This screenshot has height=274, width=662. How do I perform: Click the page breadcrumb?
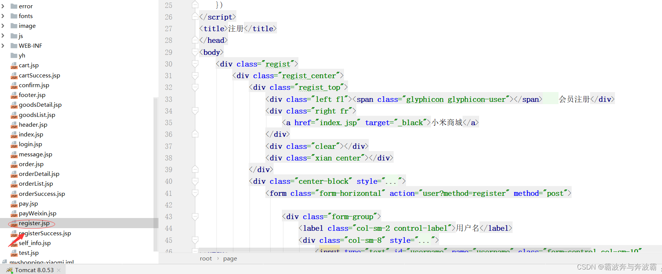[230, 259]
